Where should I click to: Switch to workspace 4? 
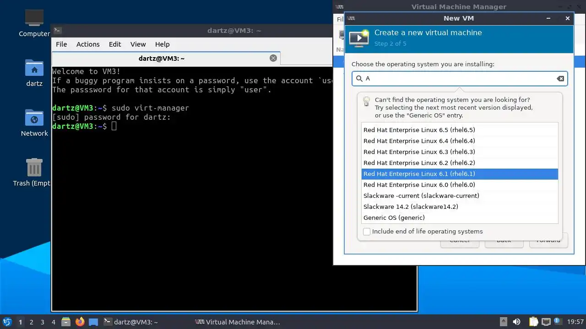coord(53,322)
